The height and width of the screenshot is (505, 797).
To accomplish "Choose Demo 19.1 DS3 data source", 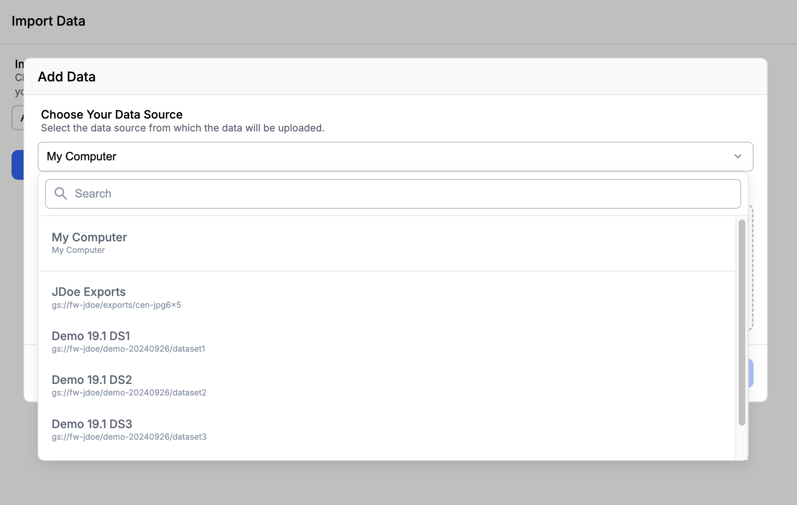I will [387, 430].
